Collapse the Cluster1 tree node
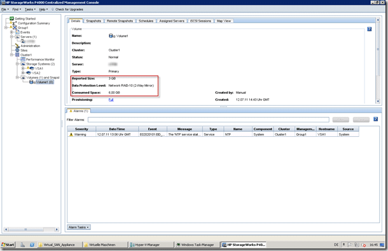Screen dimensions: 388x251 tap(11, 55)
